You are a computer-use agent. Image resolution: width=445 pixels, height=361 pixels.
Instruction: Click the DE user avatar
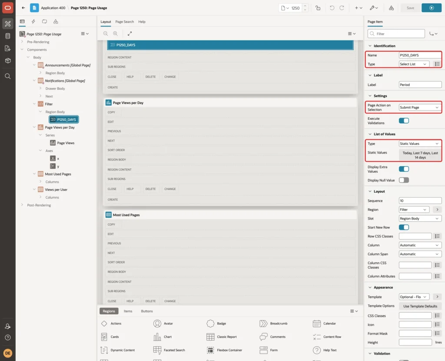(8, 353)
